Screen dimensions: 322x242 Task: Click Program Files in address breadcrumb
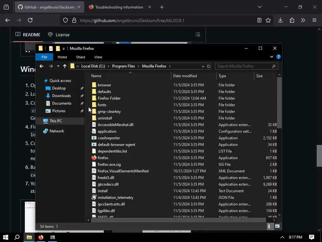coord(124,66)
